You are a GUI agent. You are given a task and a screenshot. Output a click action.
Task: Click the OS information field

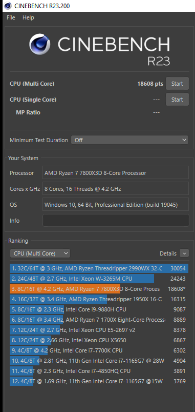116,204
